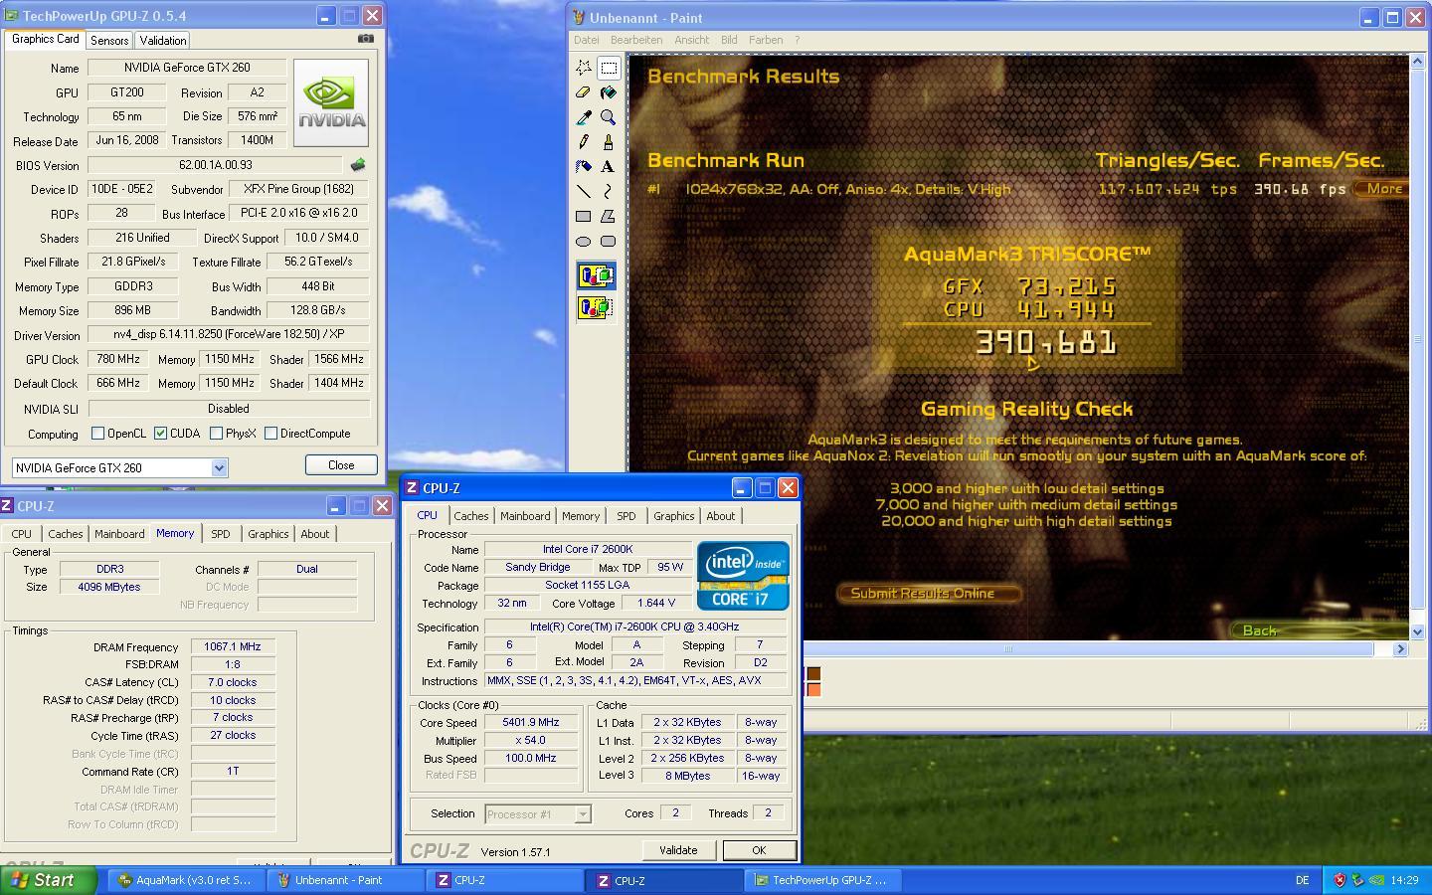Open the Ansicht menu in Paint

(691, 40)
